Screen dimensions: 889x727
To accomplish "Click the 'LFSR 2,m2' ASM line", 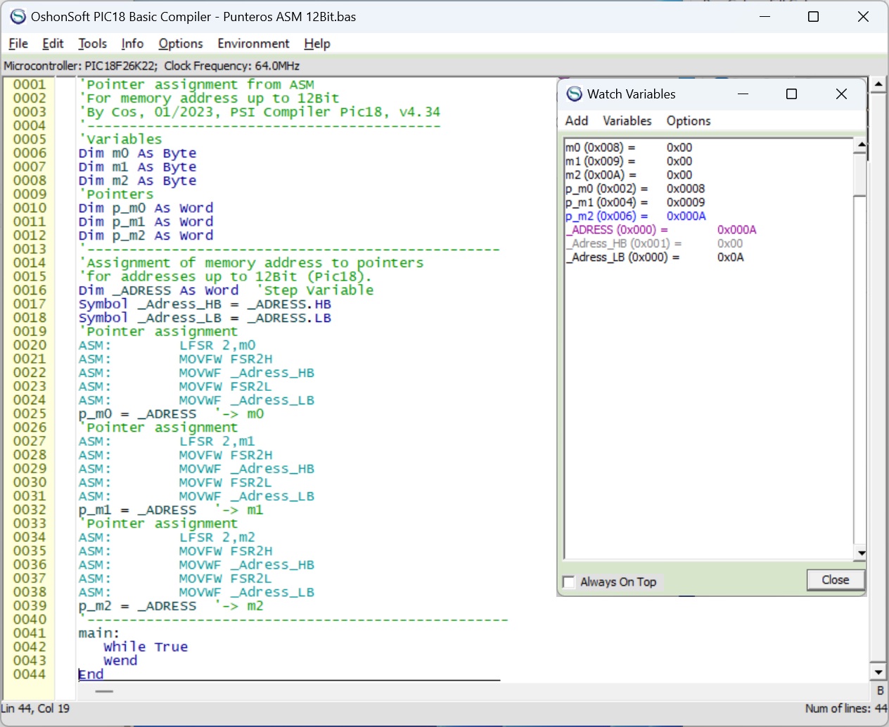I will (x=167, y=537).
